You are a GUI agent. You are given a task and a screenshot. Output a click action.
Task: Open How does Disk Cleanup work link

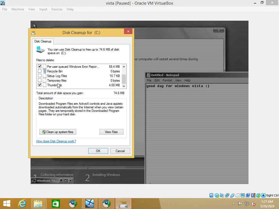tap(56, 141)
